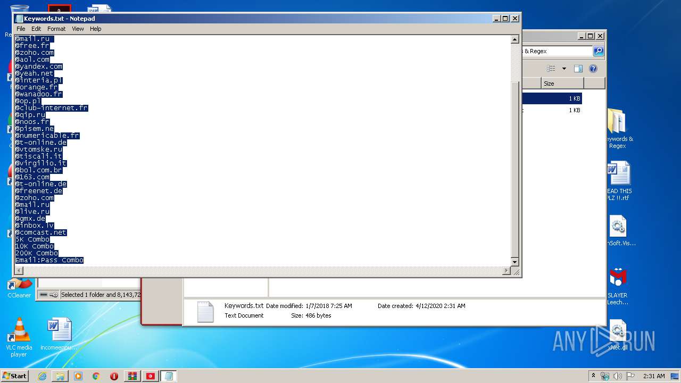Open the View menu in Notepad
Screen dimensions: 681x383
78,29
